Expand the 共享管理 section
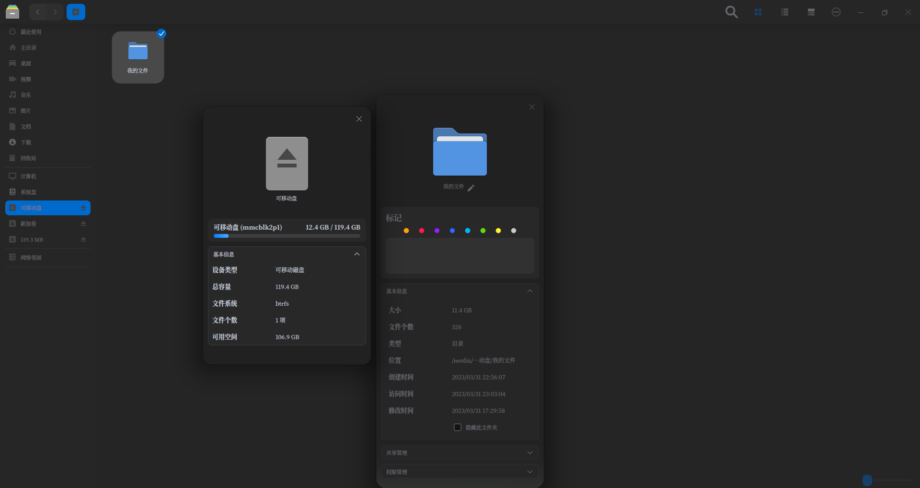 tap(529, 452)
